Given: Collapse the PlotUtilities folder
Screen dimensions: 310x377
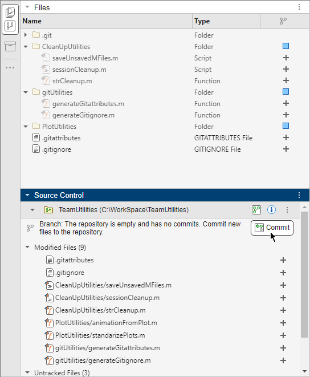Looking at the screenshot, I should coord(26,127).
